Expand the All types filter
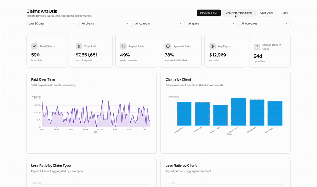The height and width of the screenshot is (187, 317). [x=211, y=23]
